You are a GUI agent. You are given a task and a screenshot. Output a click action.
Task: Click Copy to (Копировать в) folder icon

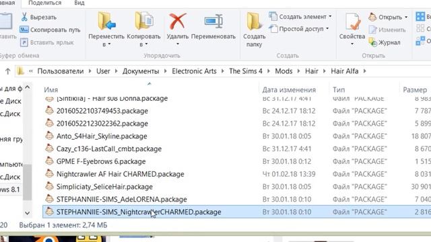143,21
